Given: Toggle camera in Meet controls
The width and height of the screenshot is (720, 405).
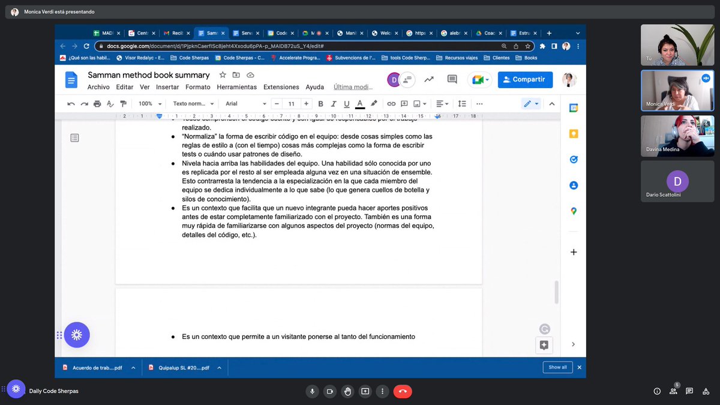Looking at the screenshot, I should (329, 391).
